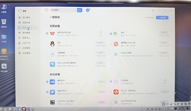Screen dimensions: 191x111
Task: Click 安装 button for QQ
Action: tap(100, 43)
